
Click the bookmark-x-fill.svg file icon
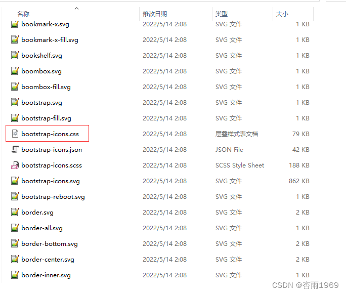click(x=15, y=40)
